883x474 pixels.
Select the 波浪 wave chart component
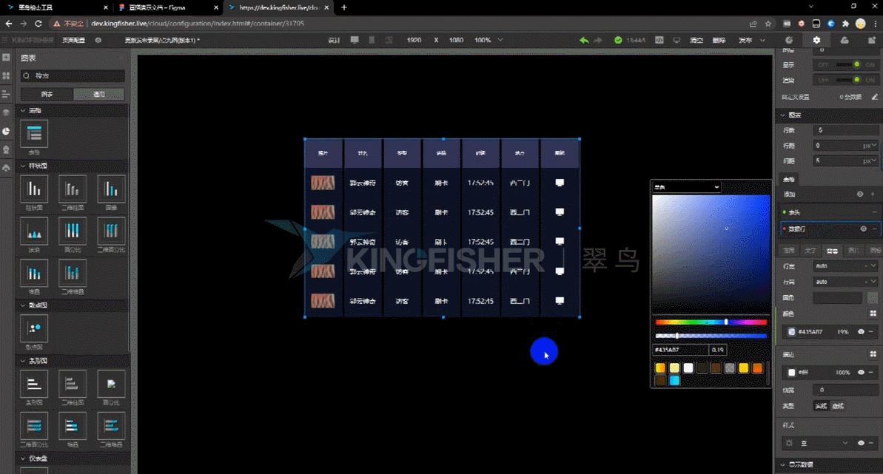pyautogui.click(x=34, y=231)
